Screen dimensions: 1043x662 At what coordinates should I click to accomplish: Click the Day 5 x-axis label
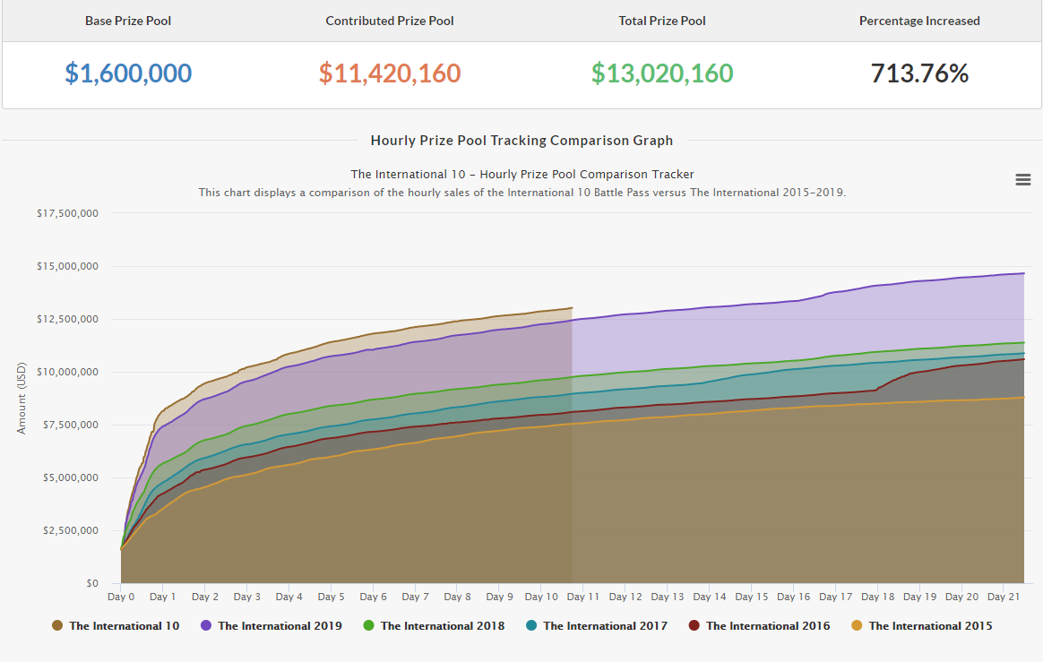tap(332, 597)
